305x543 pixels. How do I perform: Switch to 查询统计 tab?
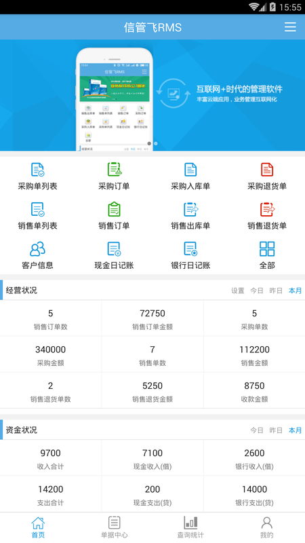(190, 527)
